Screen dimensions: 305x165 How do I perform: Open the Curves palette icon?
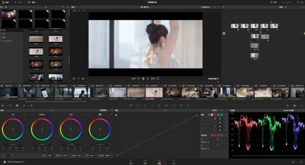tap(131, 106)
